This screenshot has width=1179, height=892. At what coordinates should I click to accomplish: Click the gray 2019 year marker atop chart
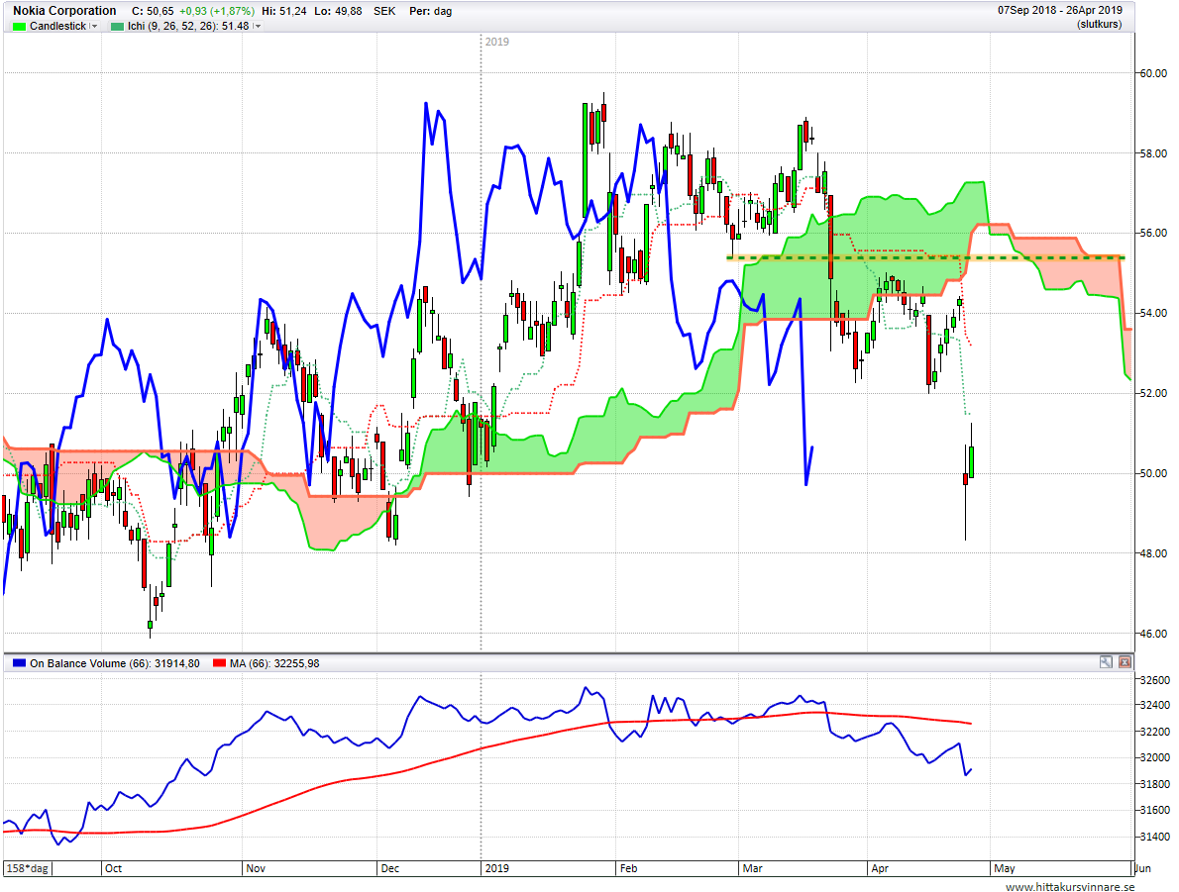click(x=497, y=42)
